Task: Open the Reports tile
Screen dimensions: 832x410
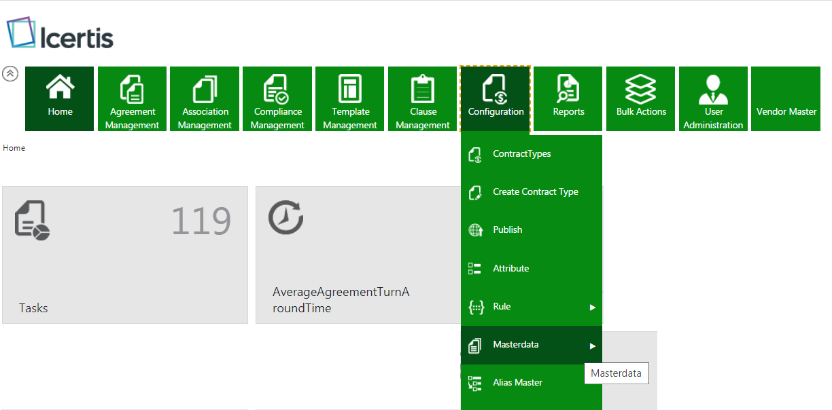Action: (x=568, y=98)
